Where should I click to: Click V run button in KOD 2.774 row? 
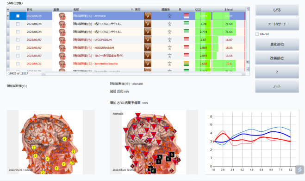coord(148,32)
